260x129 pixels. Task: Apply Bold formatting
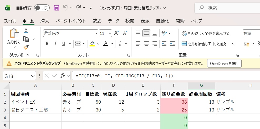[x=47, y=44]
